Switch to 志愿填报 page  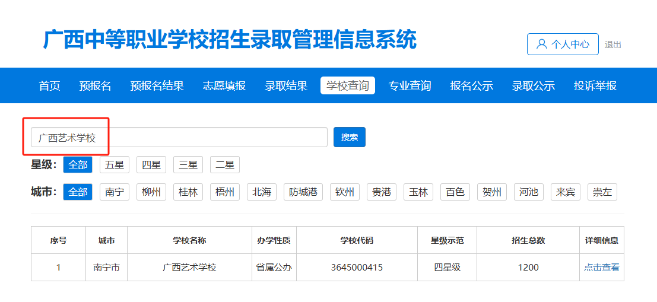click(x=224, y=85)
